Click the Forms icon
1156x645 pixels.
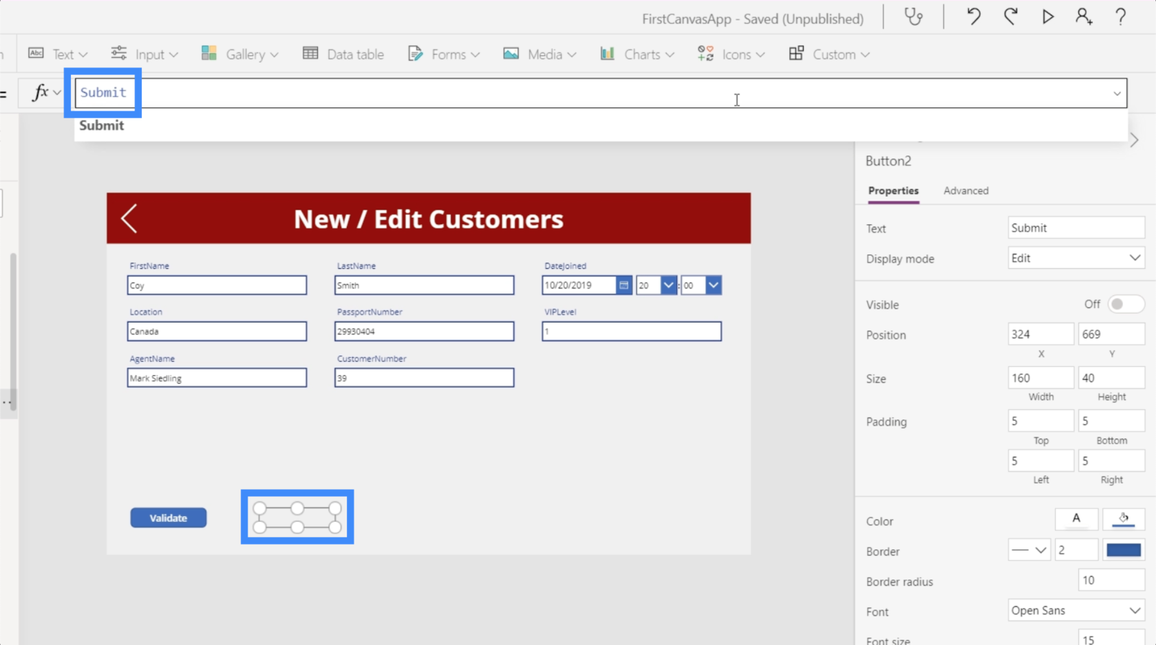pyautogui.click(x=415, y=54)
